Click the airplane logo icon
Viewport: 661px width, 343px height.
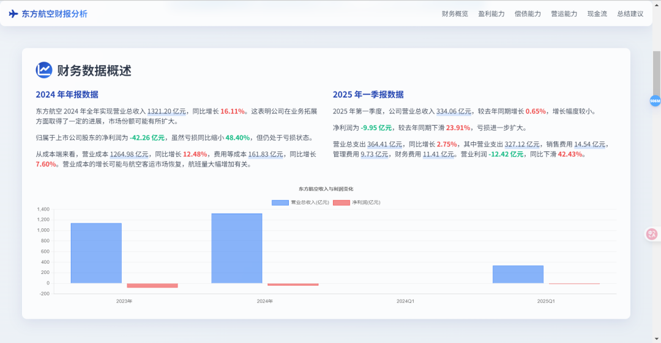[13, 14]
